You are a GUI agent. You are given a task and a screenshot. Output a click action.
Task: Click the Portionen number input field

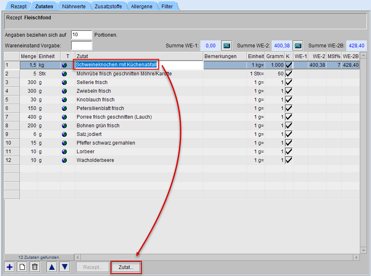[81, 35]
